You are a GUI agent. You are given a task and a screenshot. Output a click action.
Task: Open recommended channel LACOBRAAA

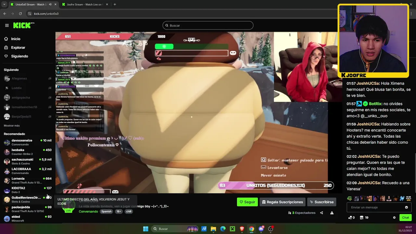pos(27,171)
